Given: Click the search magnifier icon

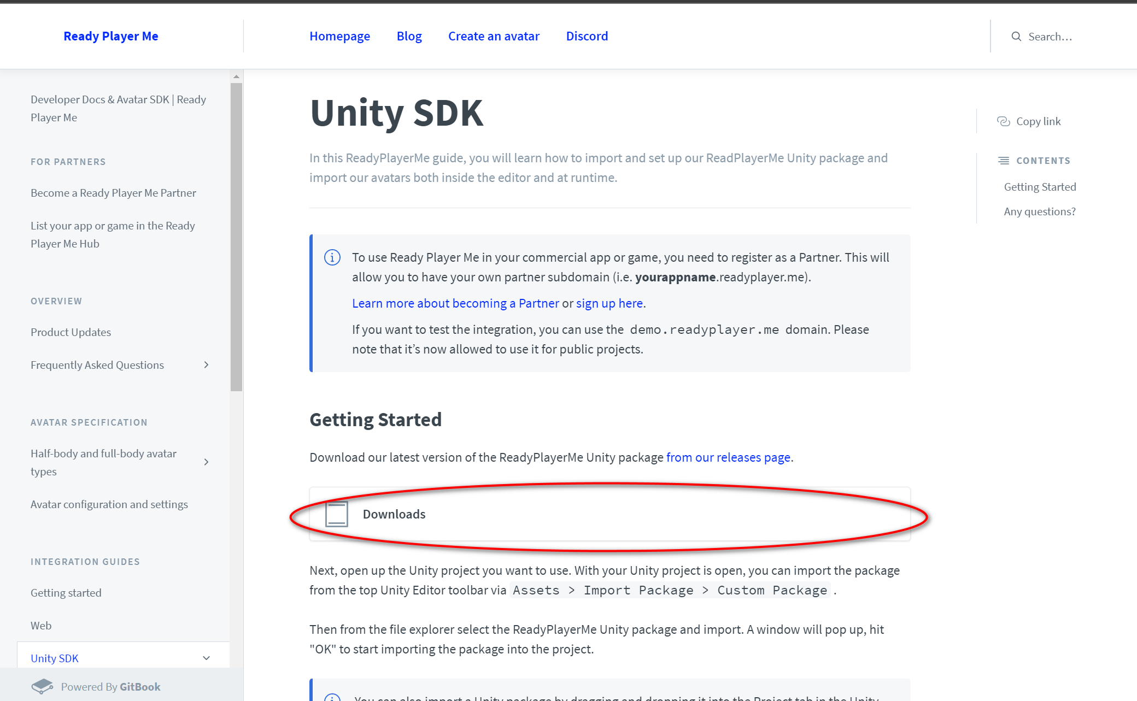Looking at the screenshot, I should point(1016,37).
